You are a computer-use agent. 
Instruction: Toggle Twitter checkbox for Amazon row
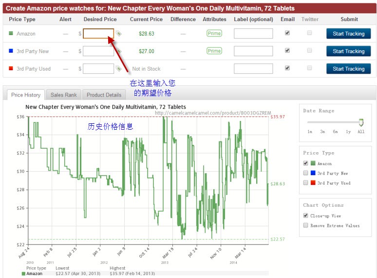coord(309,33)
